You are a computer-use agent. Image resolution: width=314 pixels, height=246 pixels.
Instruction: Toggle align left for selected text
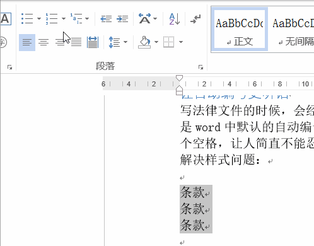[27, 42]
